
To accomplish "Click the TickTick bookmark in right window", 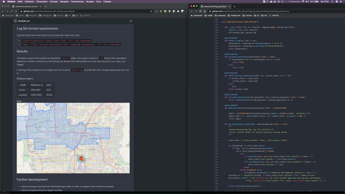I will 274,16.
